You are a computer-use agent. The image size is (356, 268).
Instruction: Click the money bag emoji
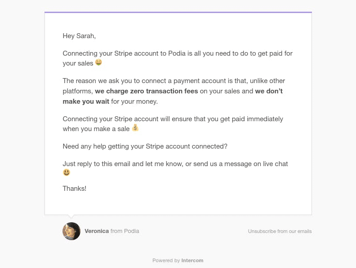[135, 128]
